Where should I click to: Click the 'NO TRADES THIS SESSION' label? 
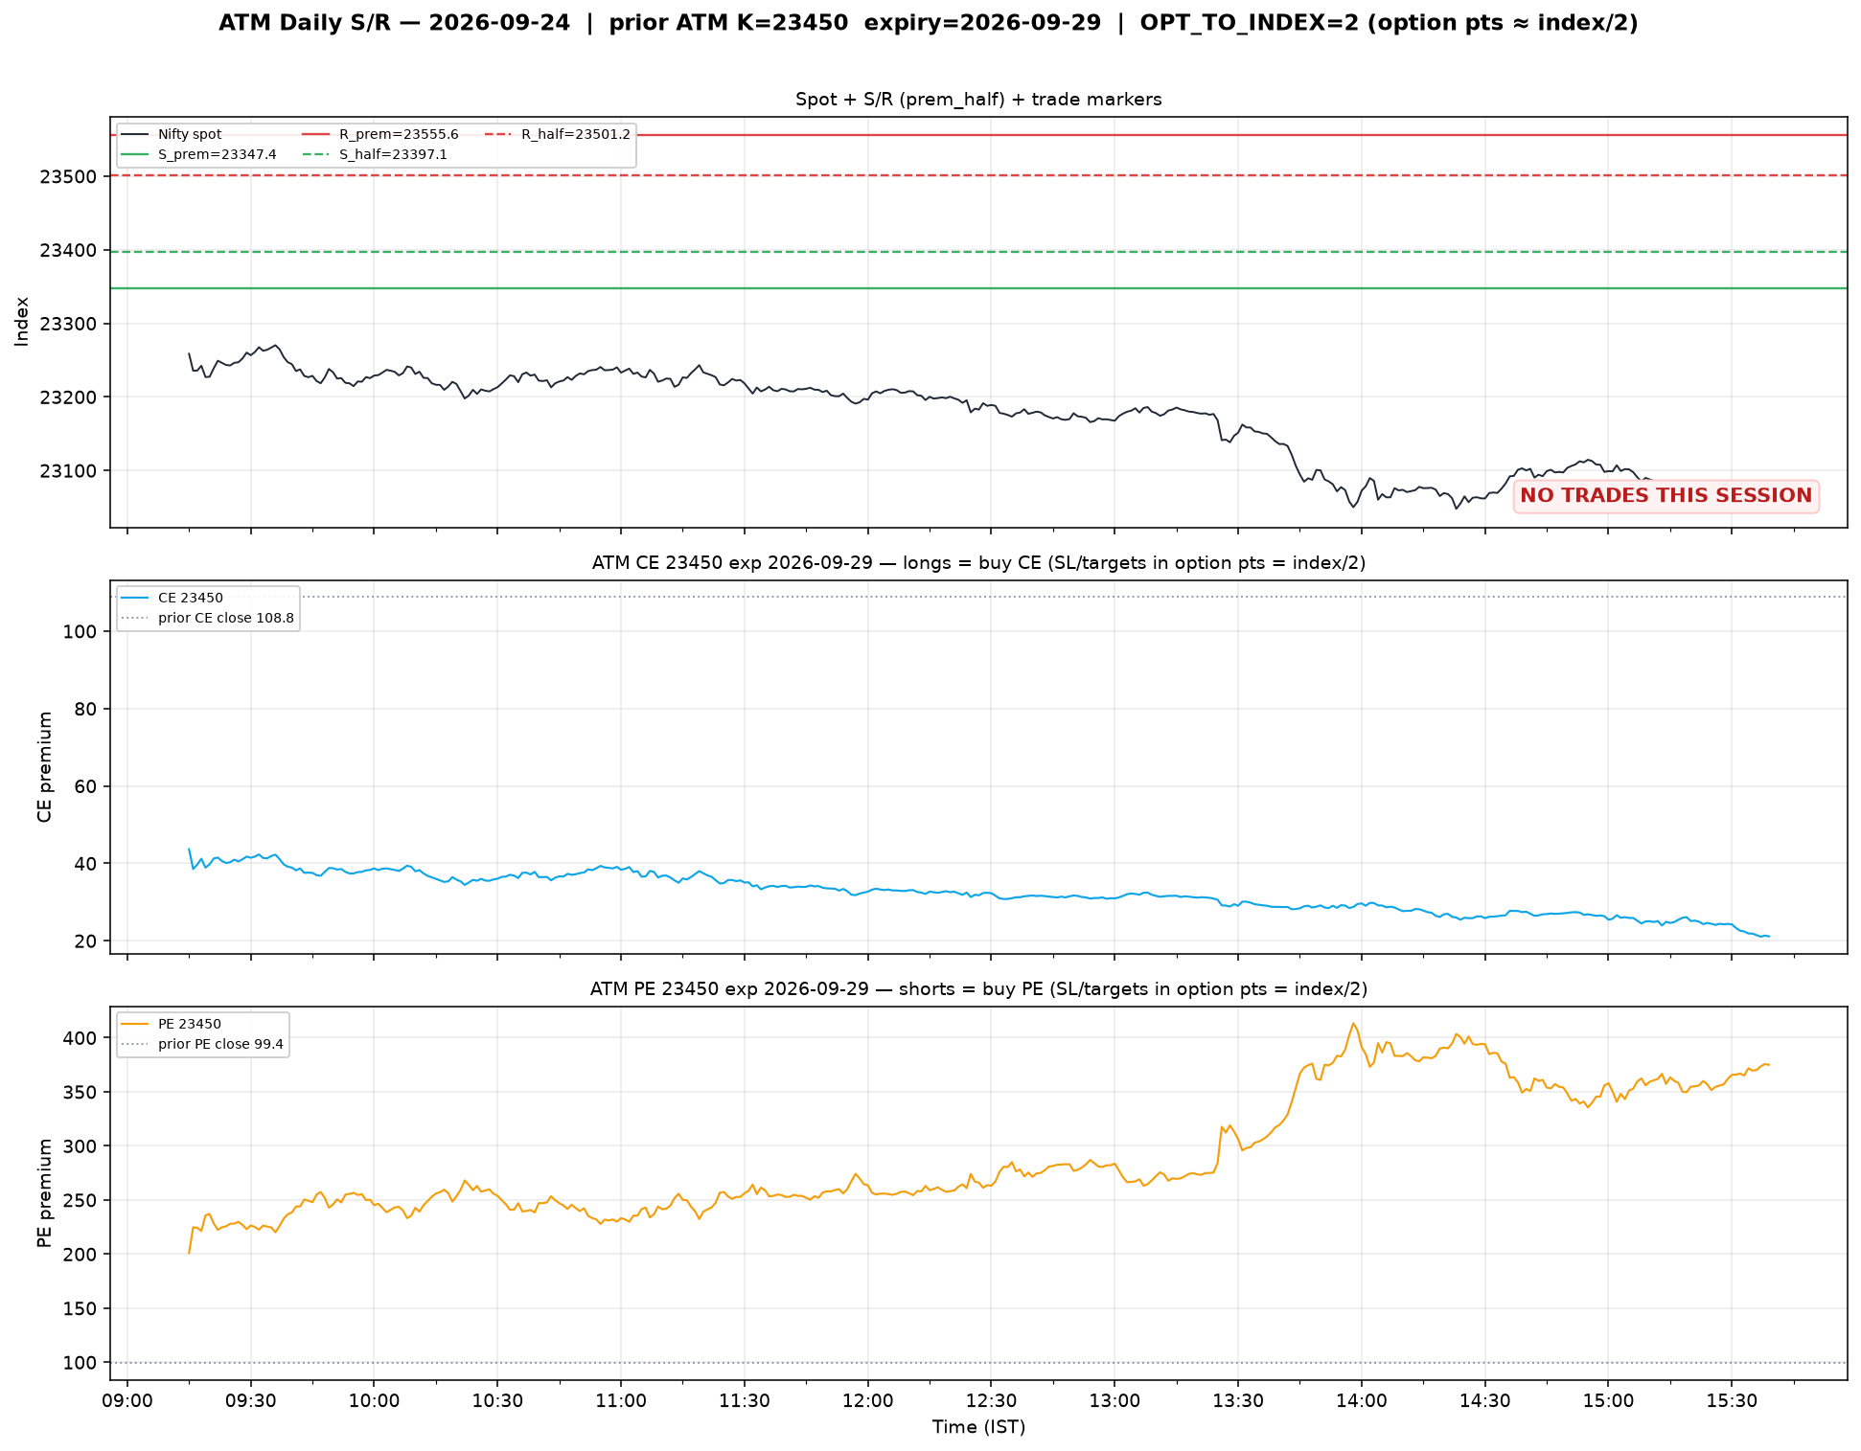pyautogui.click(x=1666, y=495)
